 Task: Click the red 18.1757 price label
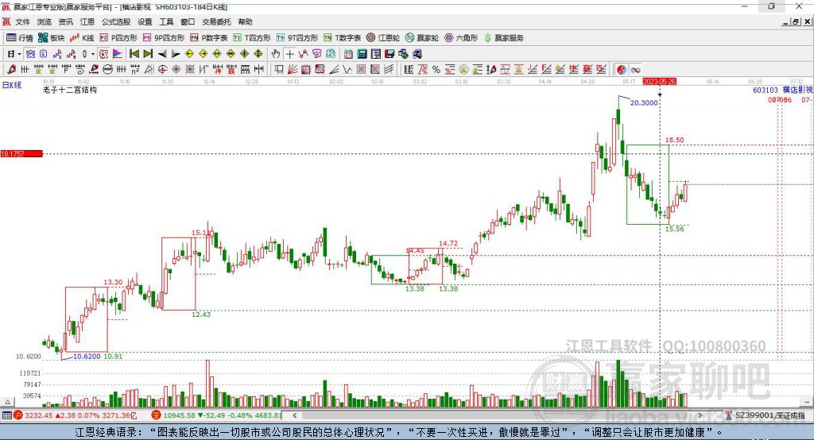[x=21, y=153]
